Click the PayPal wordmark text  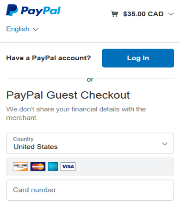[x=41, y=11]
